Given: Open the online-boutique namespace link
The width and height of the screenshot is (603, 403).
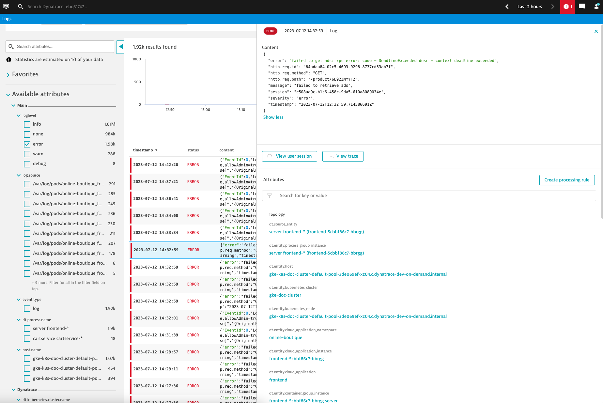Looking at the screenshot, I should (286, 338).
